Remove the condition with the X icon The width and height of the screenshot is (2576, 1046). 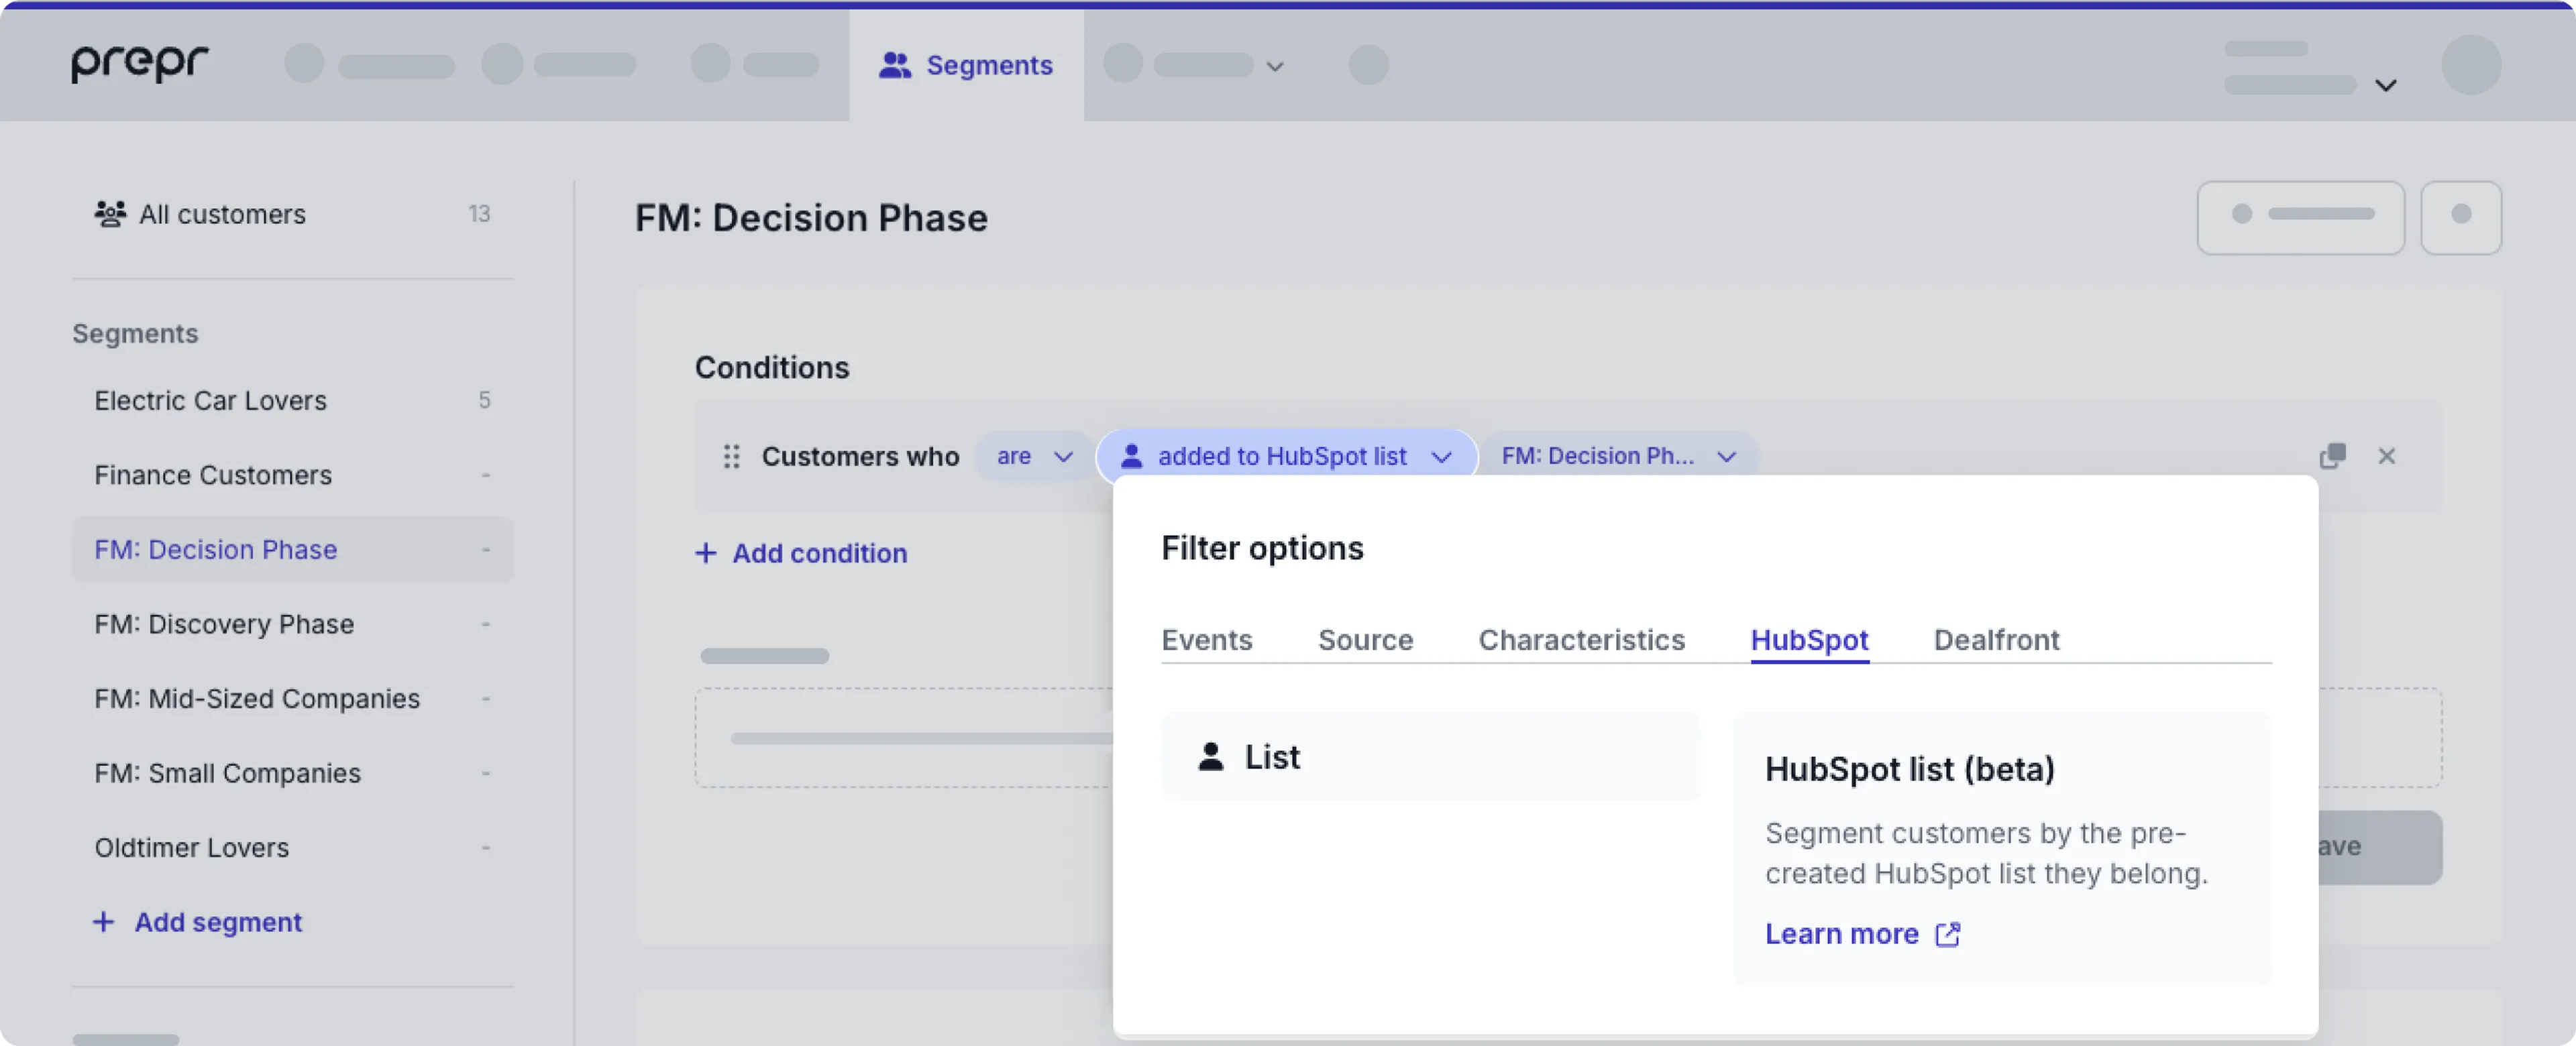[x=2387, y=456]
